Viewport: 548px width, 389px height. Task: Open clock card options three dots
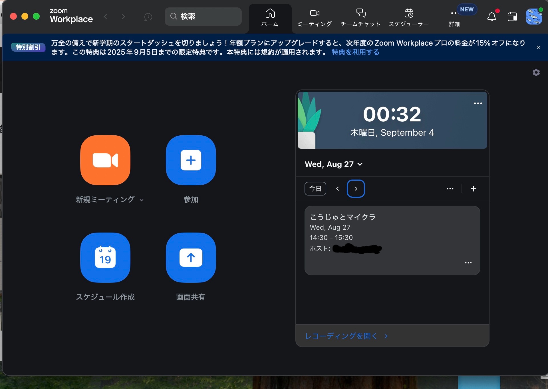point(478,103)
